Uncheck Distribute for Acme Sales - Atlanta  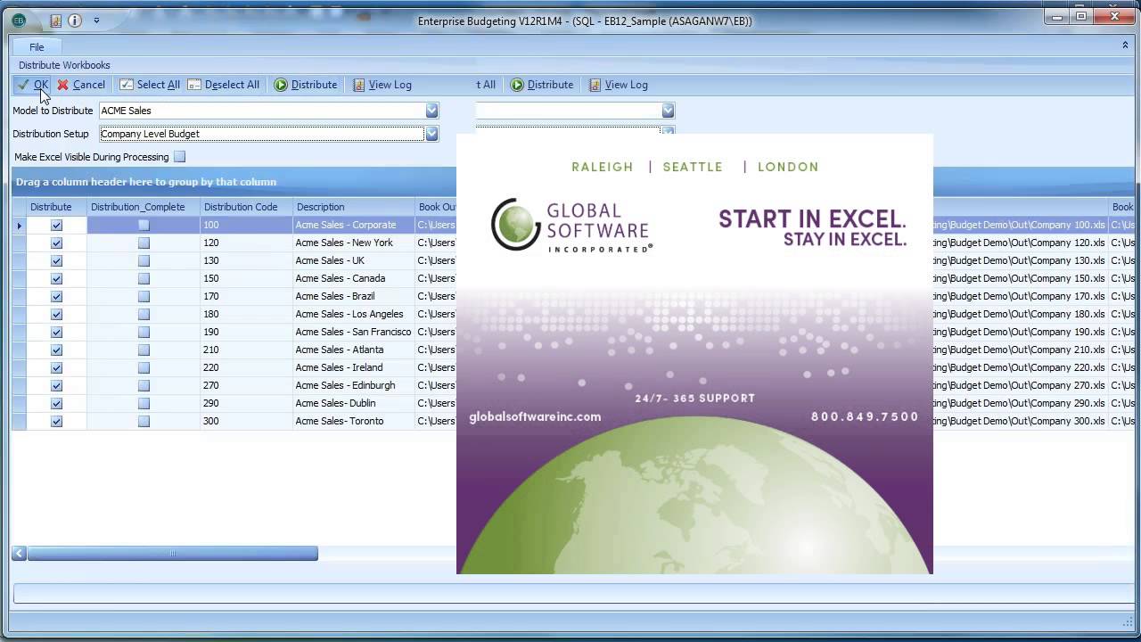[x=57, y=350]
